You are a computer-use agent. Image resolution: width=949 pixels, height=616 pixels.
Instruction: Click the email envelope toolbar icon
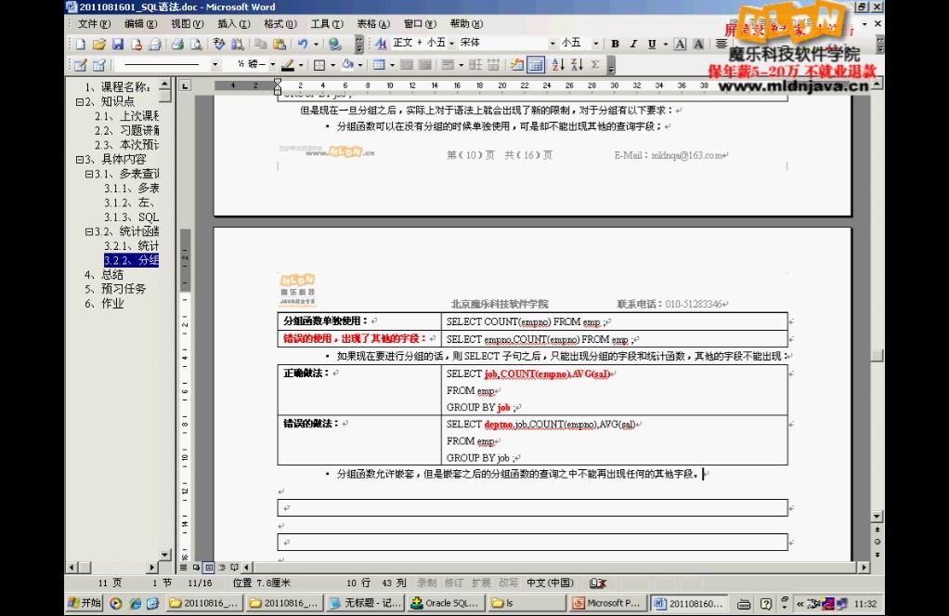tap(155, 44)
